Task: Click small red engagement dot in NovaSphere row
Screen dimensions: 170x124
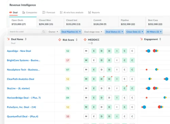Action: click(x=147, y=69)
